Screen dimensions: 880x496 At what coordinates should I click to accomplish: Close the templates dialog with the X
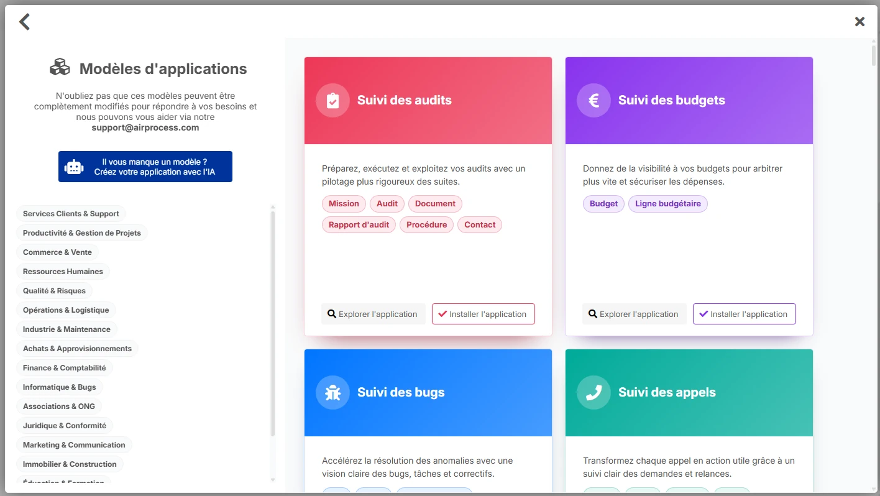click(x=859, y=22)
